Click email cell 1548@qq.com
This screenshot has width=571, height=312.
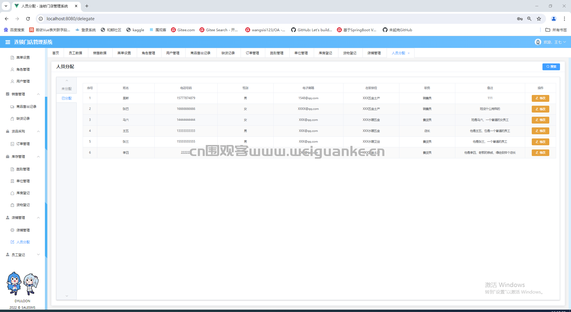[308, 98]
